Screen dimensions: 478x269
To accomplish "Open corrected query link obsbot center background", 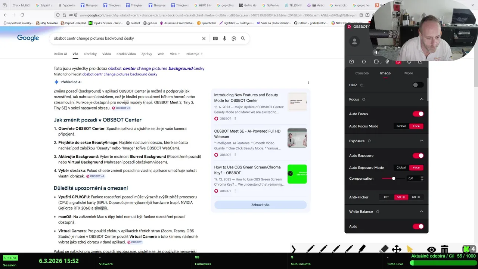I will point(156,68).
